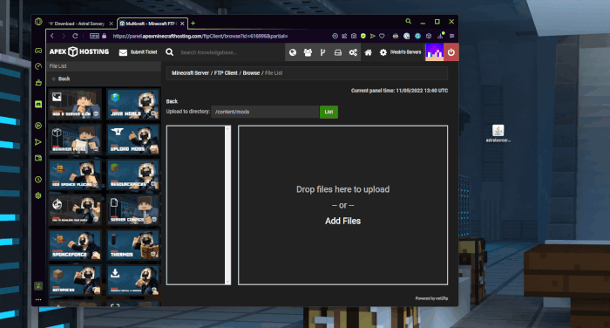Open browser downloads icon in toolbar
610x328 pixels.
pos(440,36)
